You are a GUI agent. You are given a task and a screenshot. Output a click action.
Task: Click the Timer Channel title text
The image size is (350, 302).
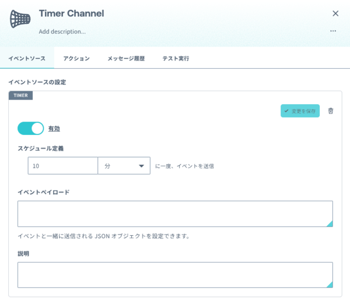pyautogui.click(x=71, y=13)
